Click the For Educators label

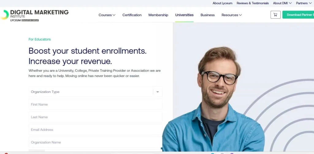click(x=40, y=39)
